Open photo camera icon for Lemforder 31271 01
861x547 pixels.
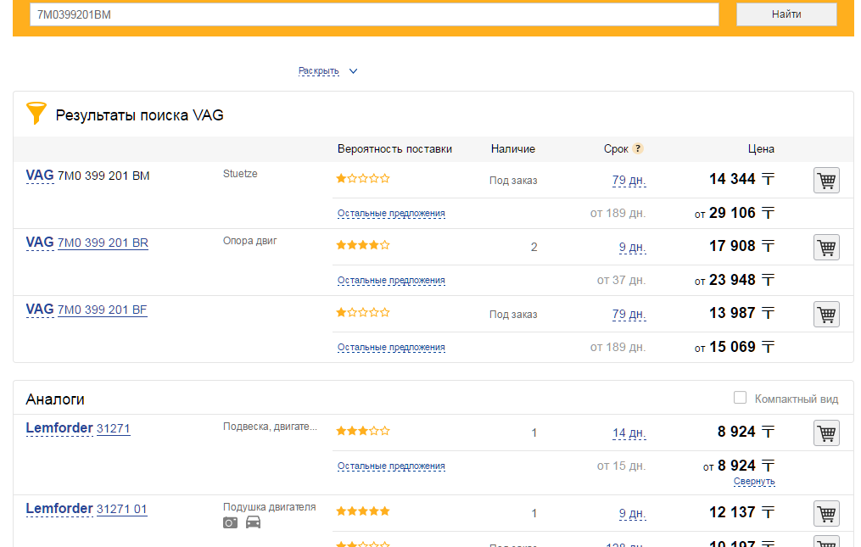(x=231, y=522)
